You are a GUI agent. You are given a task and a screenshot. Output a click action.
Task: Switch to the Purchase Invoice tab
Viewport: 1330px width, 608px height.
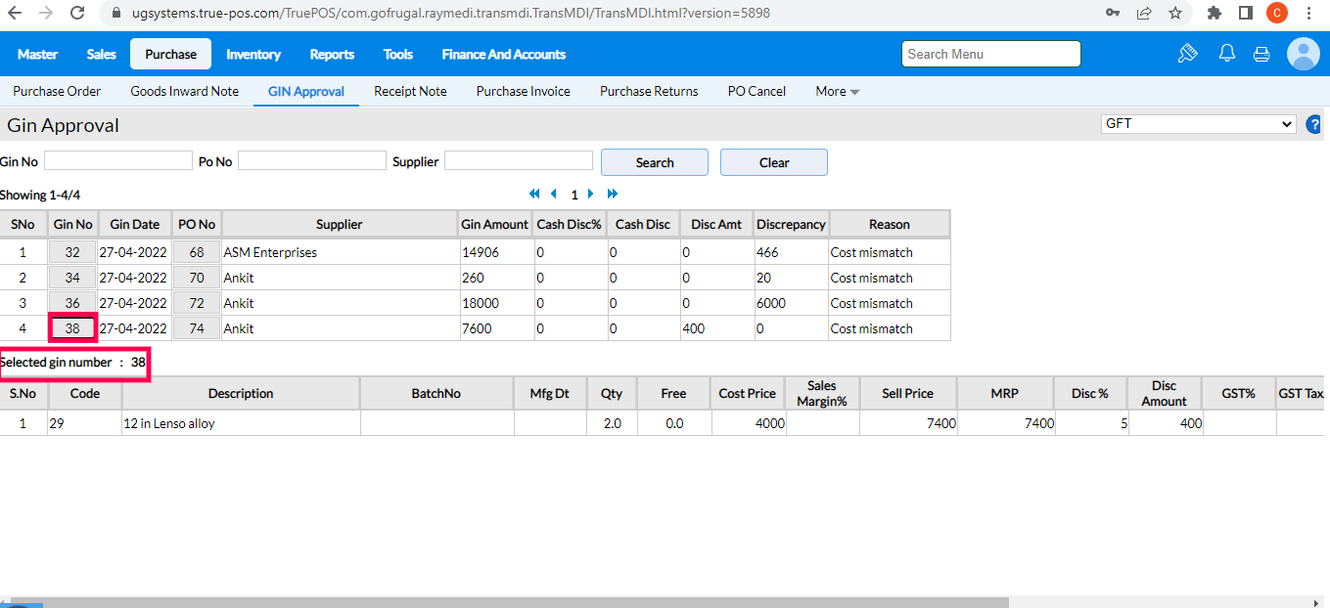point(523,92)
